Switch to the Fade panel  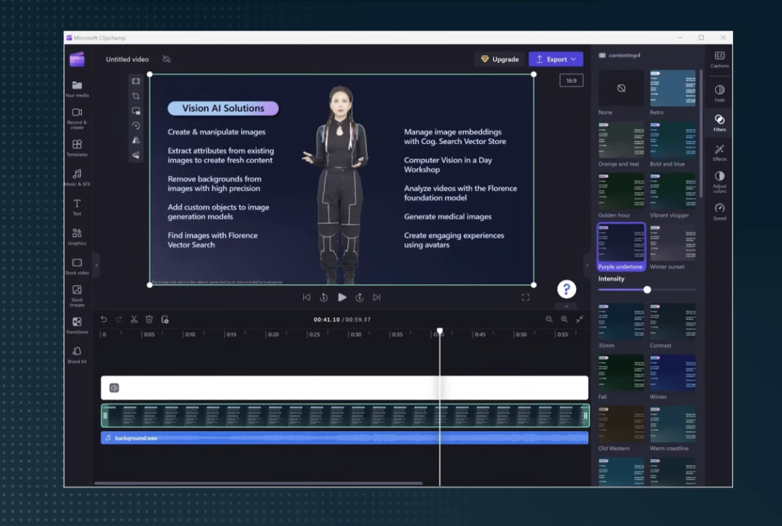pos(719,91)
